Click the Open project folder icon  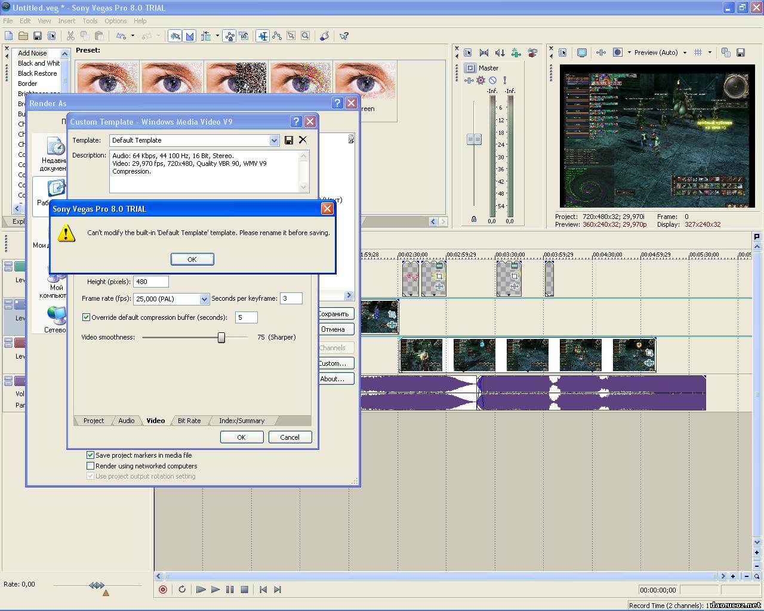point(23,36)
